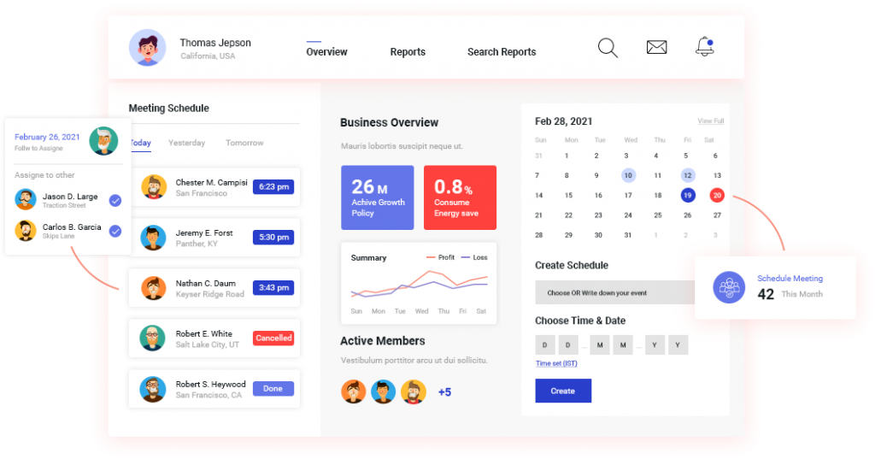The width and height of the screenshot is (875, 459).
Task: Click the +5 active members indicator
Action: pyautogui.click(x=444, y=392)
